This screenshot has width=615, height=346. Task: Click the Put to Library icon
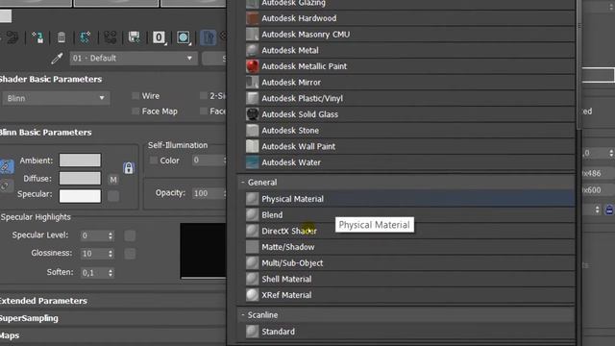135,37
